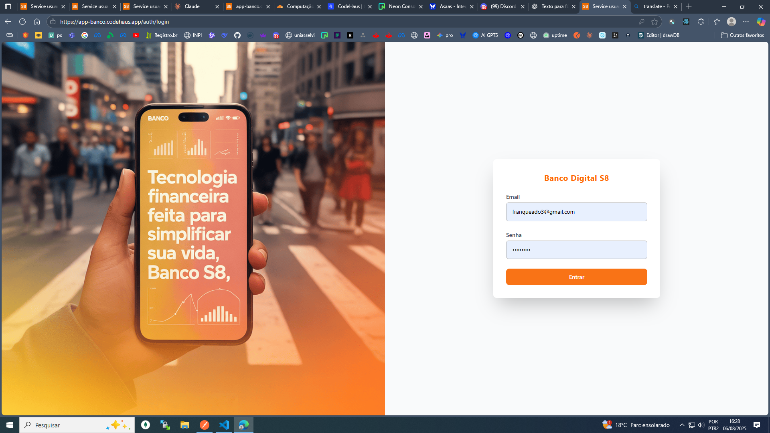Open the black R bookmark icon
This screenshot has height=433, width=770.
[350, 35]
